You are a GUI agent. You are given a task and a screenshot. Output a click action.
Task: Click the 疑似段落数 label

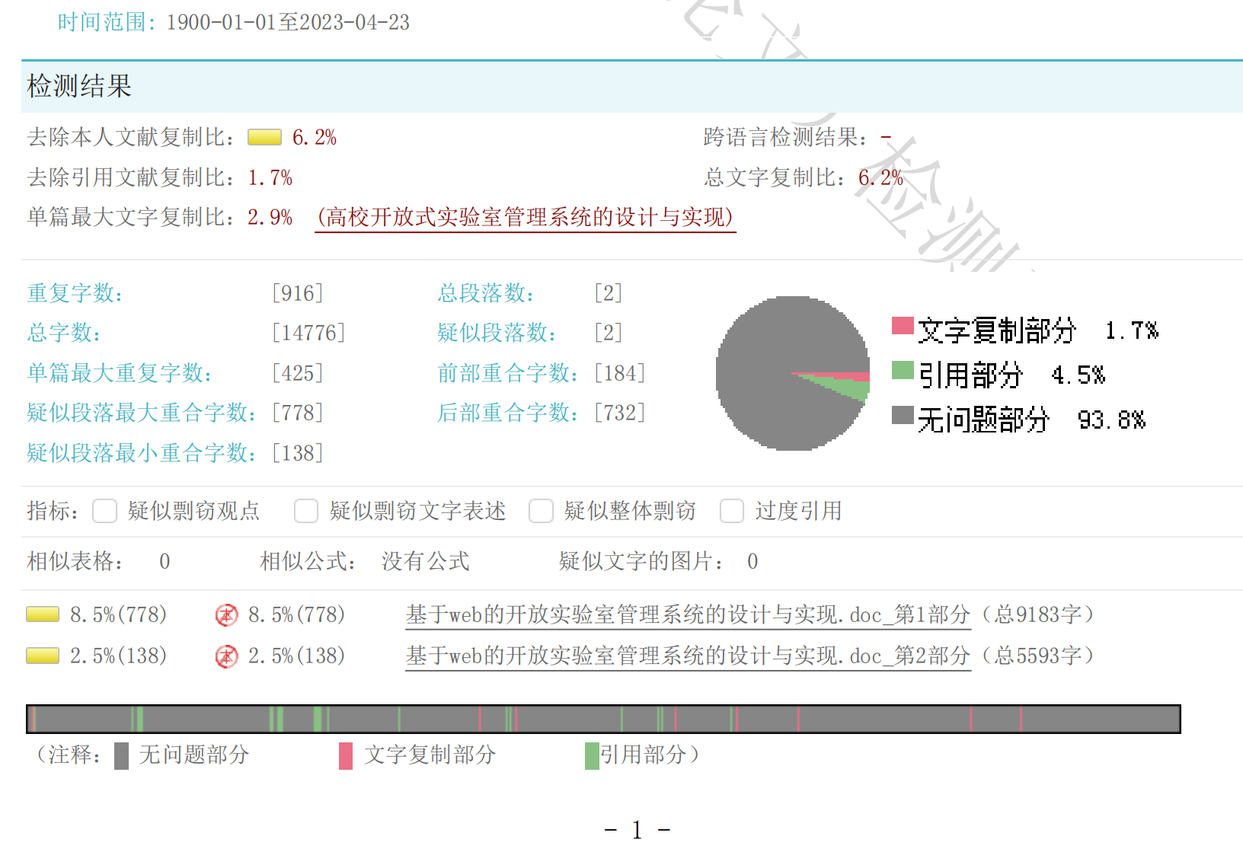pyautogui.click(x=497, y=333)
